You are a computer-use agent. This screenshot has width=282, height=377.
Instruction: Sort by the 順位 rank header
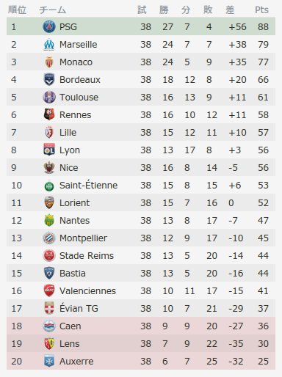pos(17,10)
